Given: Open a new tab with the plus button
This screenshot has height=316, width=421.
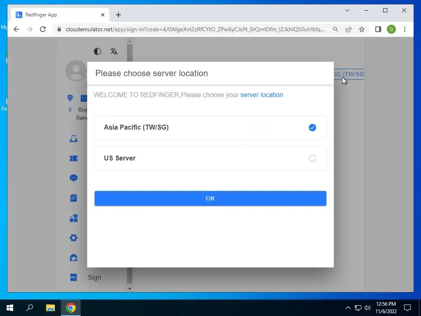Looking at the screenshot, I should pos(118,15).
